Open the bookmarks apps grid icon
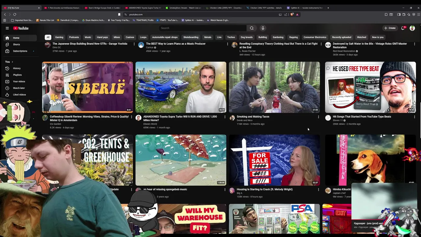The image size is (421, 237). (x=5, y=20)
